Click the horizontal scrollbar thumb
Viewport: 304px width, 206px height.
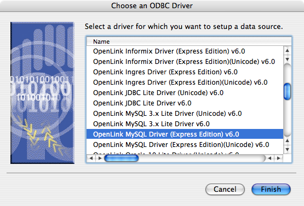coord(122,158)
